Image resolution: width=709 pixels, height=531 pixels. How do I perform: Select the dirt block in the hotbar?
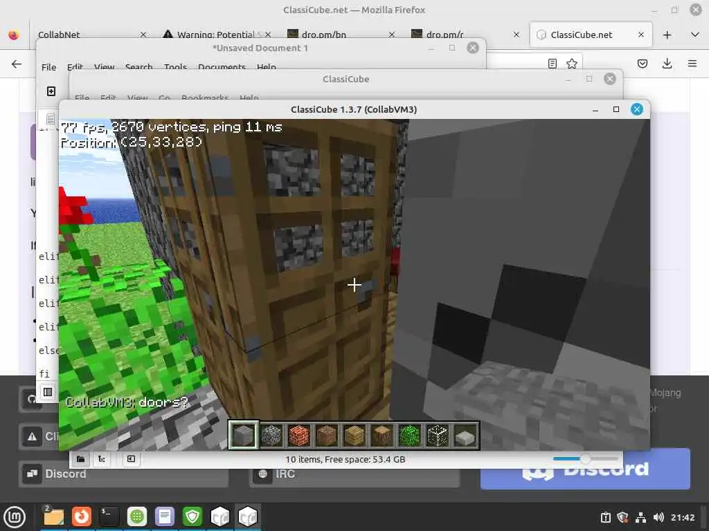coord(327,436)
